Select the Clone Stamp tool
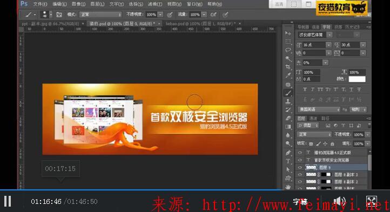 [x=288, y=101]
